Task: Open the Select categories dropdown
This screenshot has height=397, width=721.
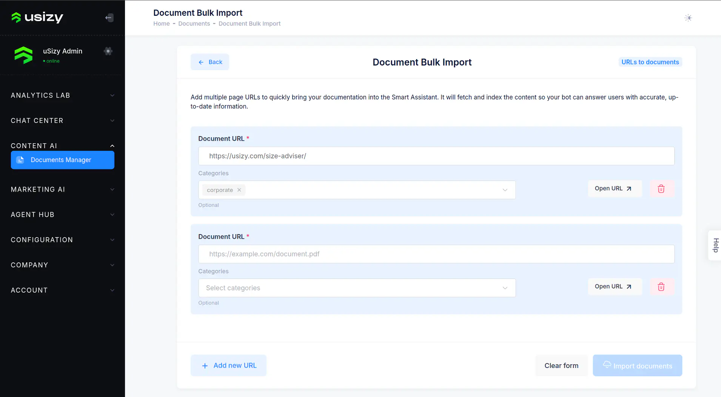Action: [x=356, y=288]
